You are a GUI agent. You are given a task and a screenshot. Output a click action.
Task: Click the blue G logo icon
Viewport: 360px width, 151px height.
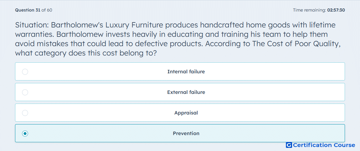click(x=289, y=145)
